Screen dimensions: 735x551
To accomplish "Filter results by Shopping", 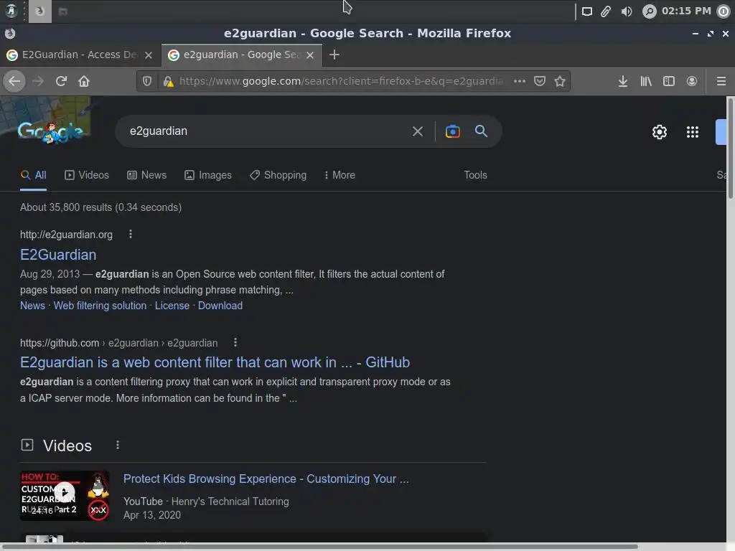I will click(x=278, y=175).
